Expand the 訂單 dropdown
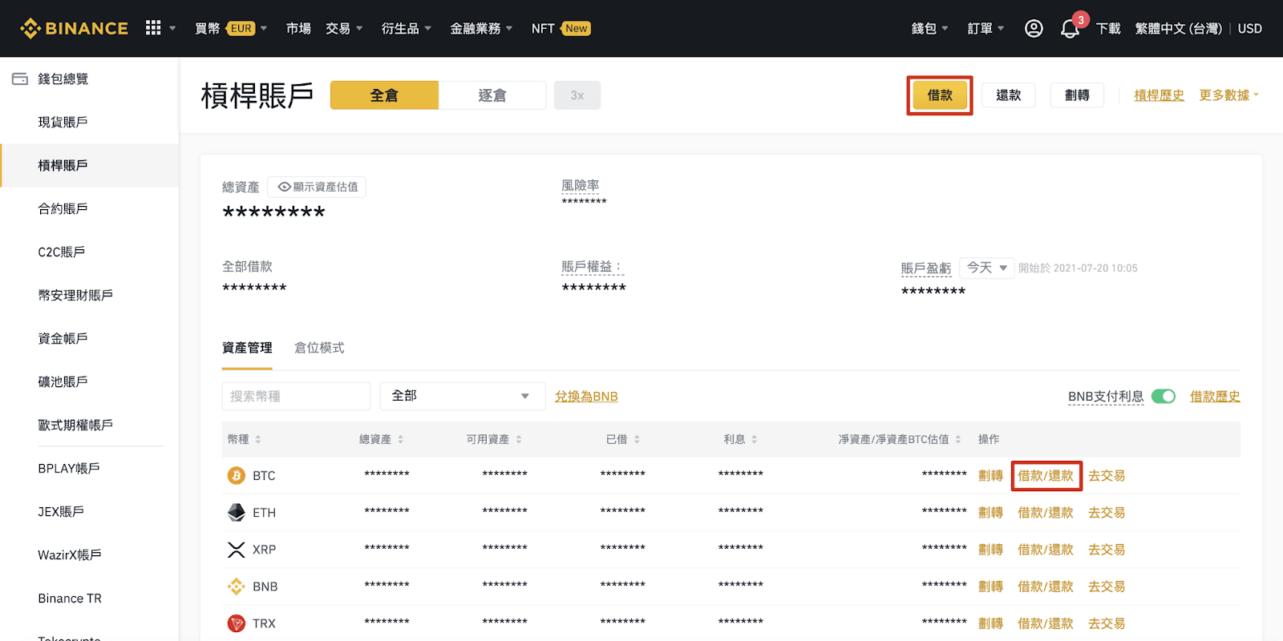Viewport: 1283px width, 641px height. coord(986,28)
